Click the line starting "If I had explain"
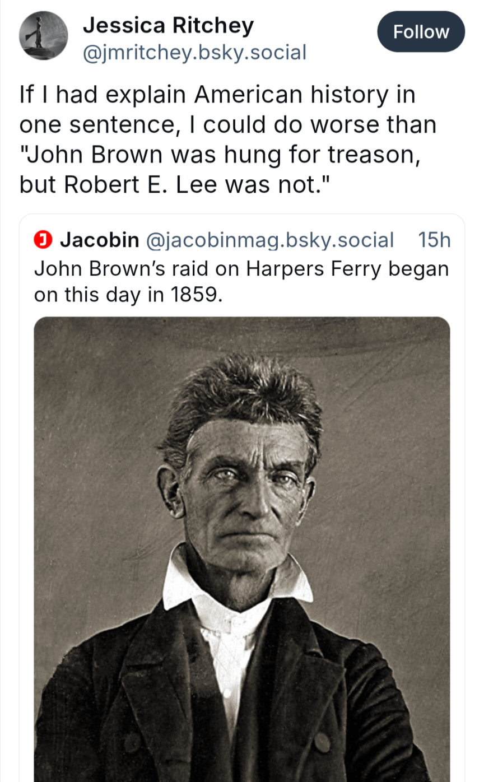 coord(217,95)
